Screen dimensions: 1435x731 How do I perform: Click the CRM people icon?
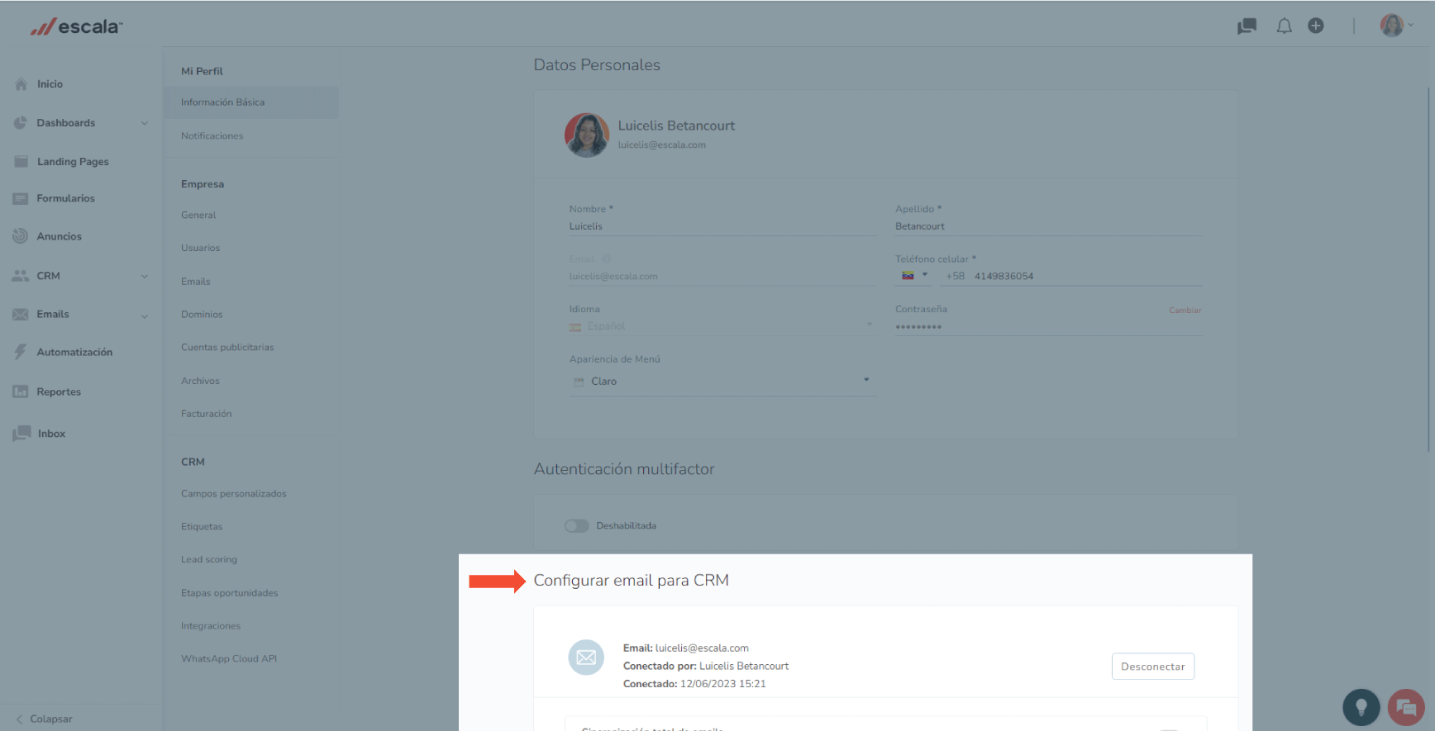click(21, 276)
